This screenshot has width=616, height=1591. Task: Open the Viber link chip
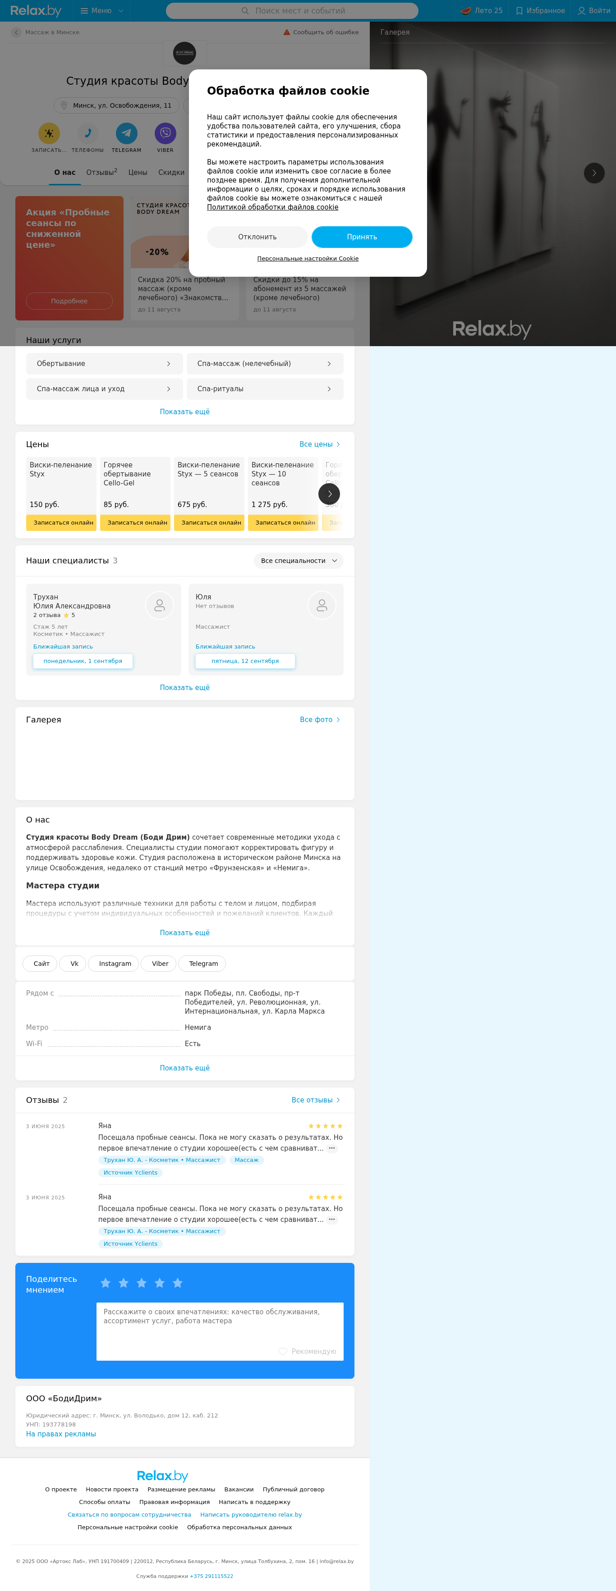pyautogui.click(x=159, y=964)
